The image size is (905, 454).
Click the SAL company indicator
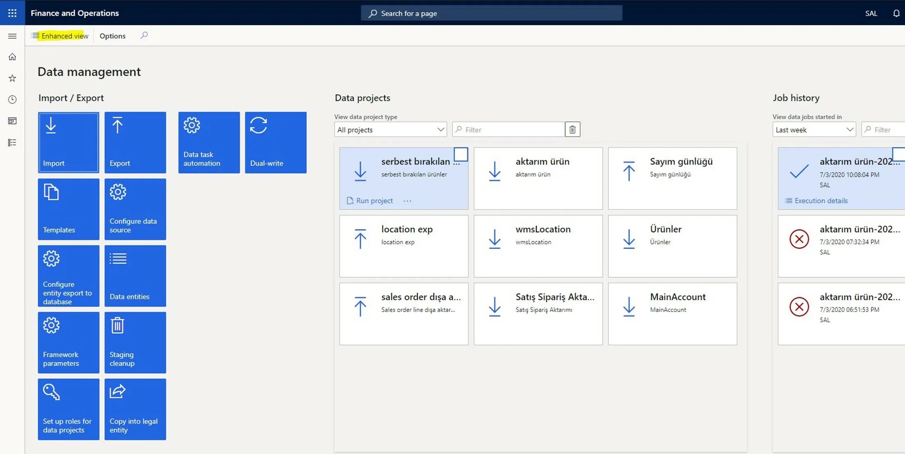pyautogui.click(x=871, y=13)
